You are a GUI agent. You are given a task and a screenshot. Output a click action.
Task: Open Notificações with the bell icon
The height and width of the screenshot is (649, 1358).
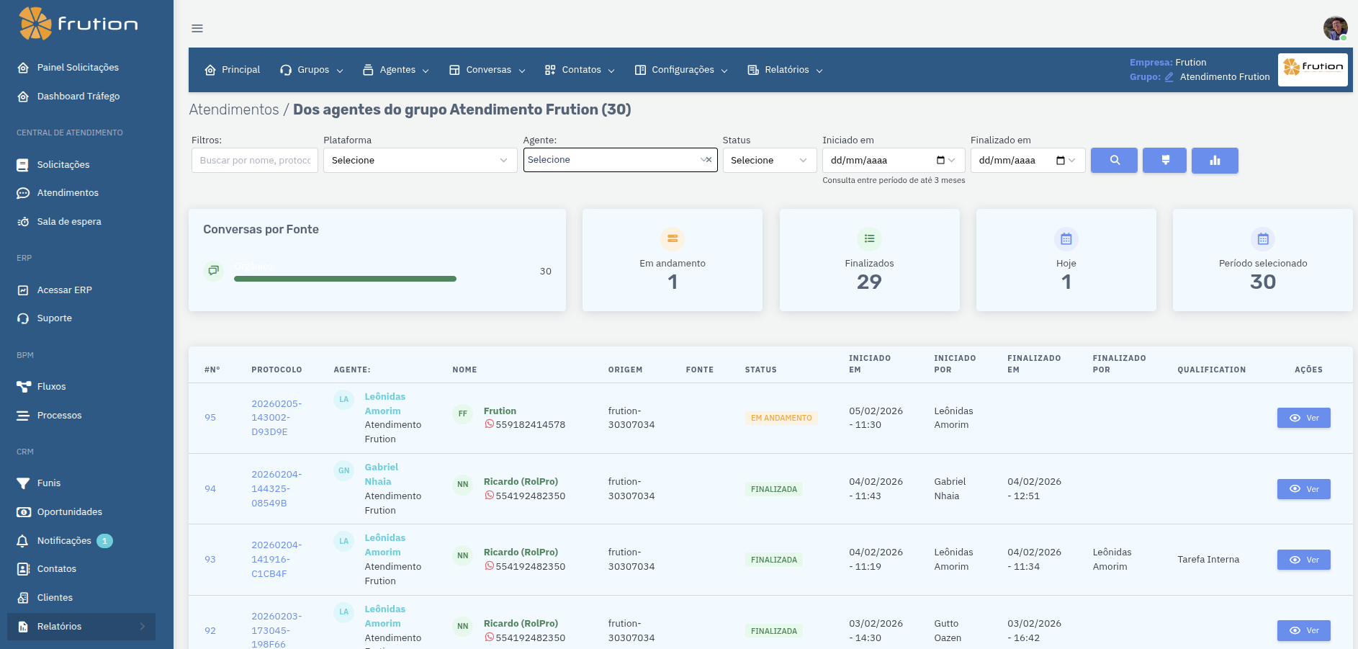(22, 540)
